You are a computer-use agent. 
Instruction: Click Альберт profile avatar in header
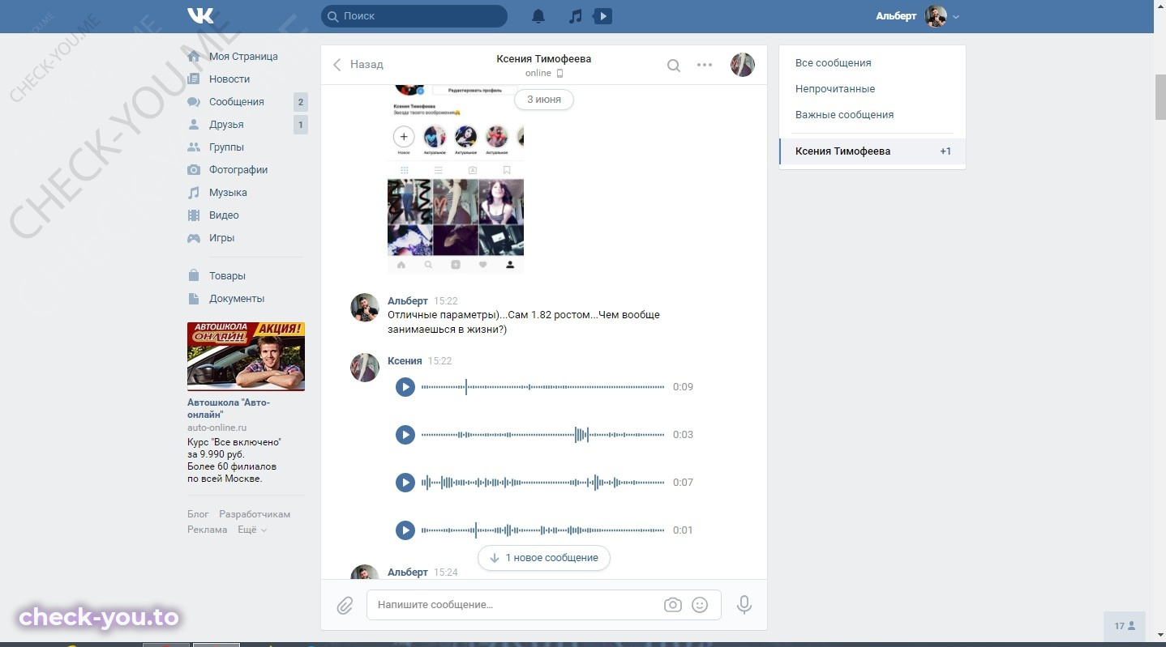pos(936,16)
